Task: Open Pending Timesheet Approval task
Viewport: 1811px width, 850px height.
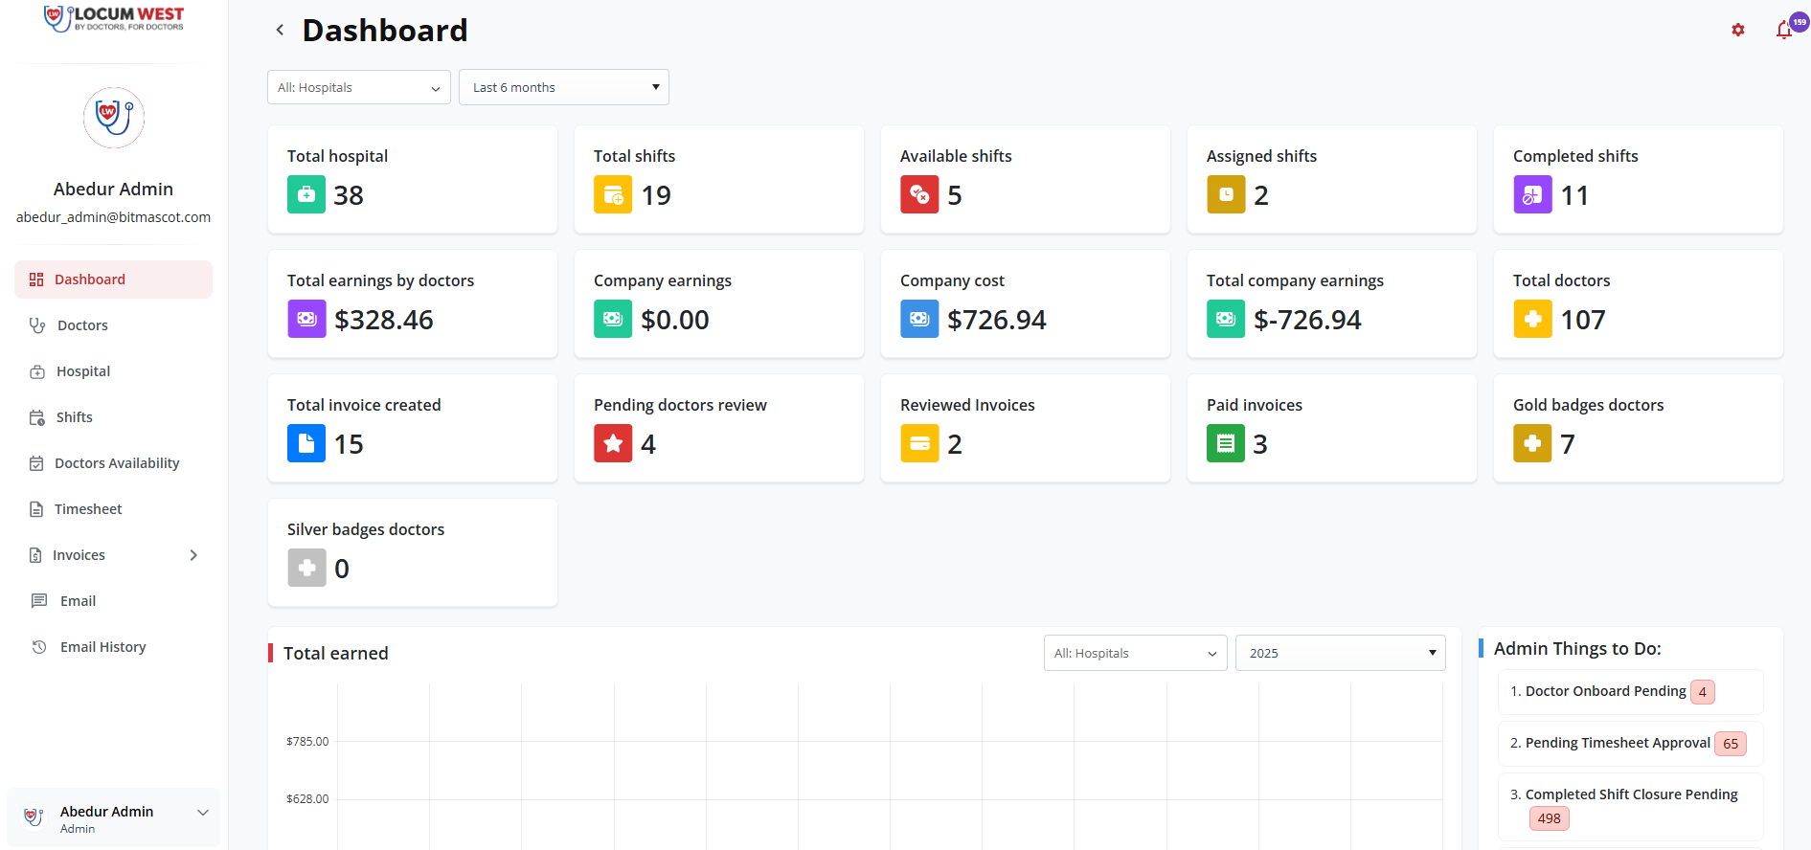Action: [x=1617, y=743]
